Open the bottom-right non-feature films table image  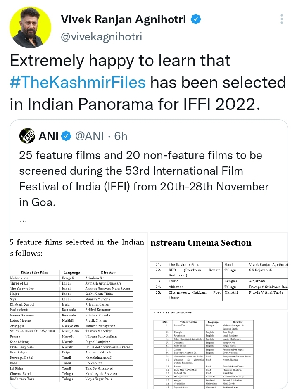pos(219,350)
